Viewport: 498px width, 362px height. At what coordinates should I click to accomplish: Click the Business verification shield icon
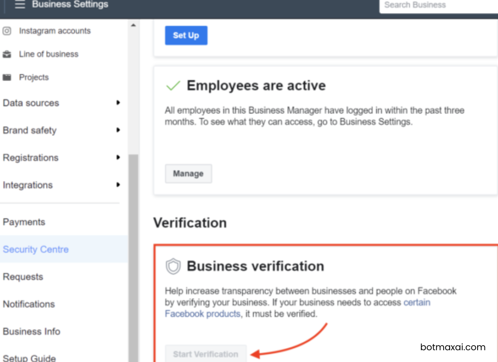174,267
